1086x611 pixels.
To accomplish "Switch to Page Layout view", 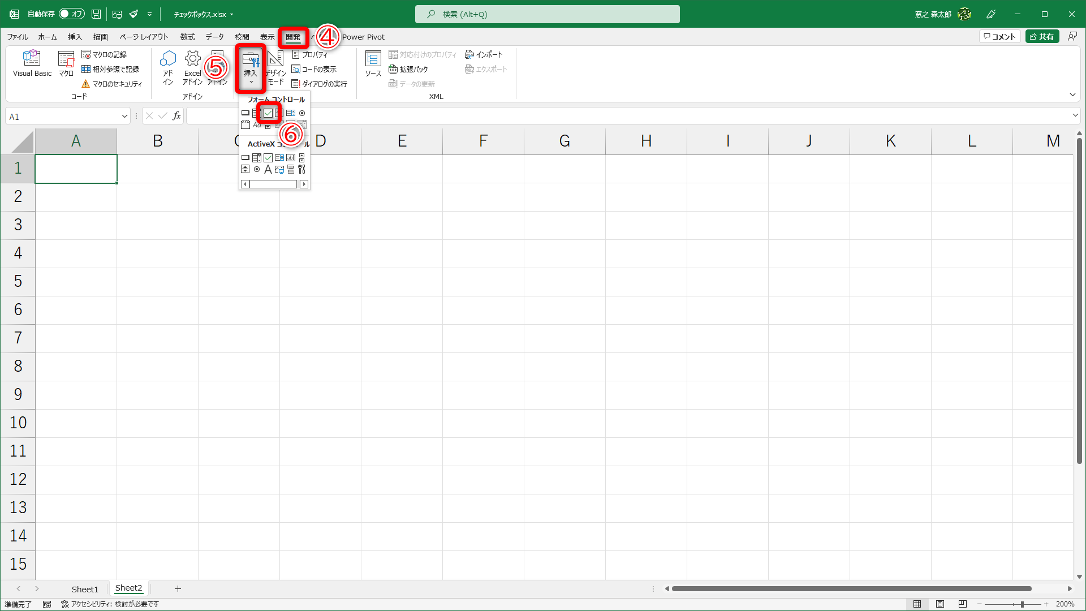I will coord(940,604).
